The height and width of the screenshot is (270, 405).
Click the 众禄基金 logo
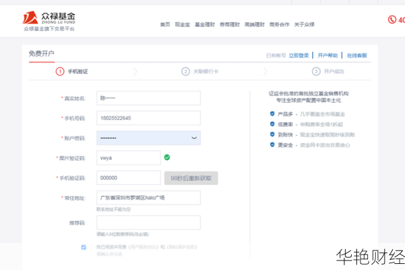[49, 18]
